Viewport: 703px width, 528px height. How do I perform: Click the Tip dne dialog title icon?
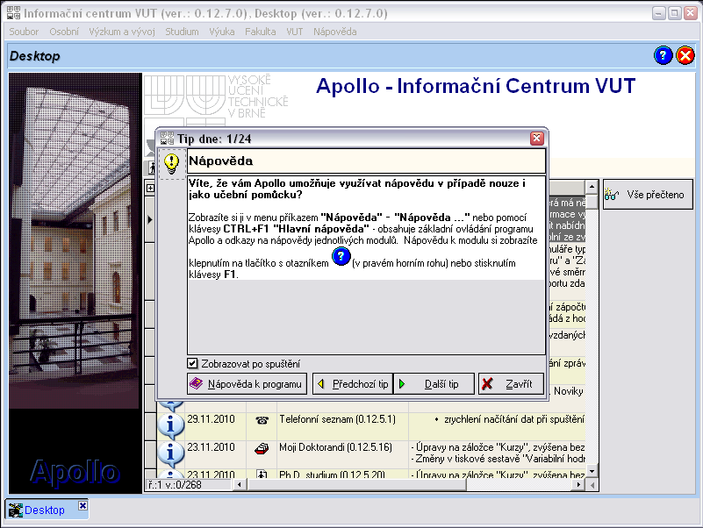(x=167, y=139)
